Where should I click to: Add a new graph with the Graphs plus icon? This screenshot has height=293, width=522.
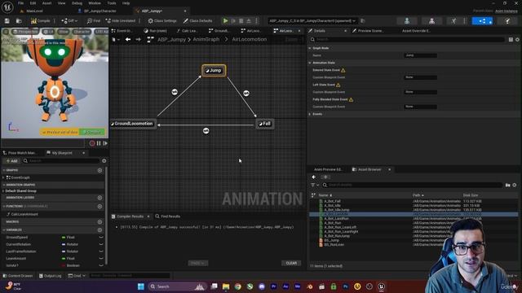(x=100, y=170)
